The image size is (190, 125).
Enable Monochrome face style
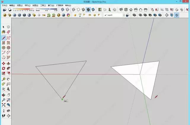click(x=93, y=10)
